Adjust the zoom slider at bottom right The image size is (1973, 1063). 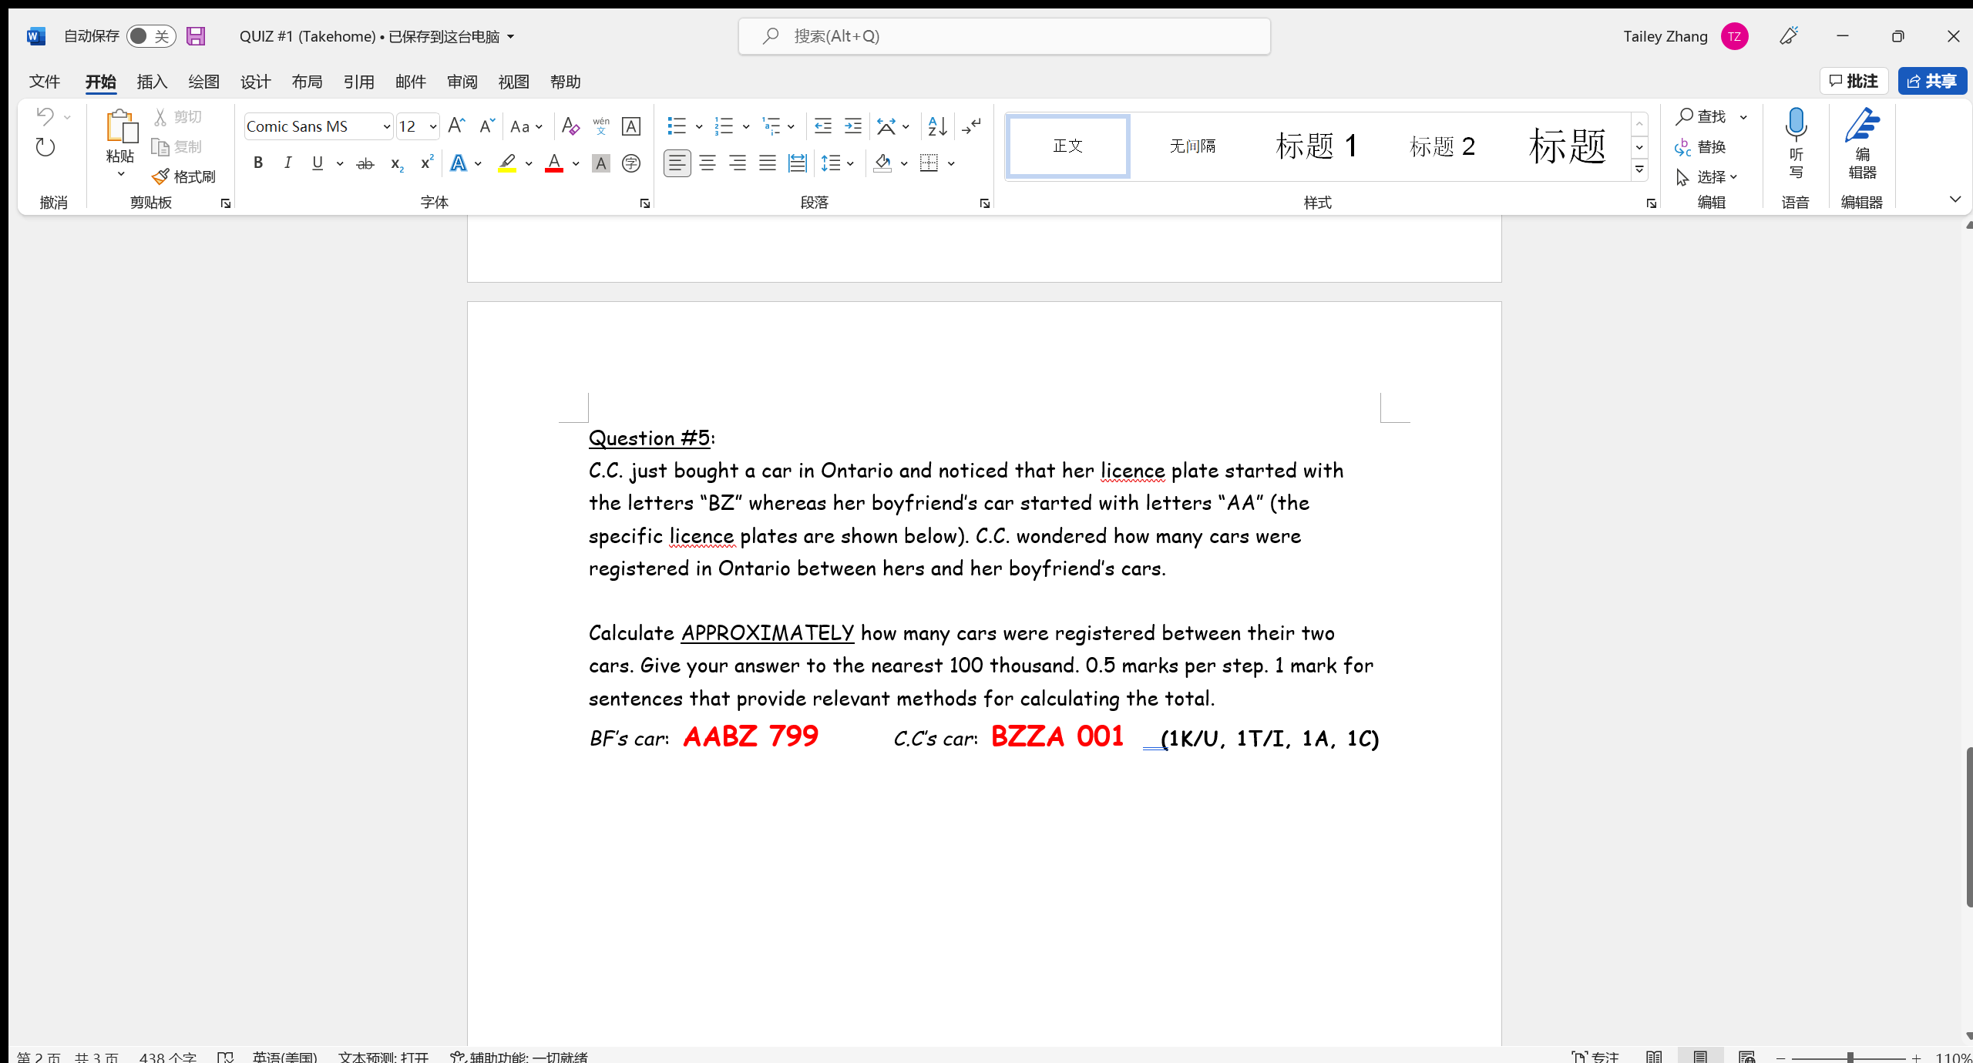point(1850,1056)
